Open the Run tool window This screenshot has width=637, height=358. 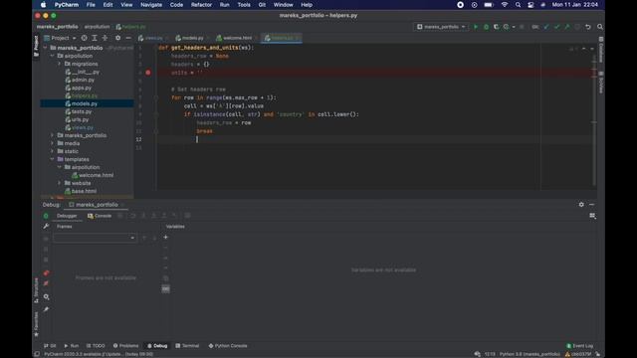72,346
